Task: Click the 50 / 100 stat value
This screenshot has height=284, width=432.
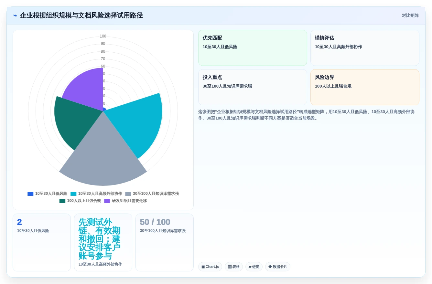Action: [x=155, y=222]
